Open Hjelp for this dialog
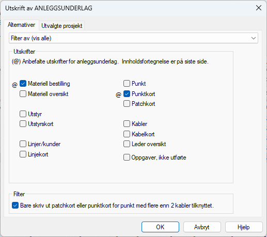The width and height of the screenshot is (267, 237). pyautogui.click(x=244, y=227)
